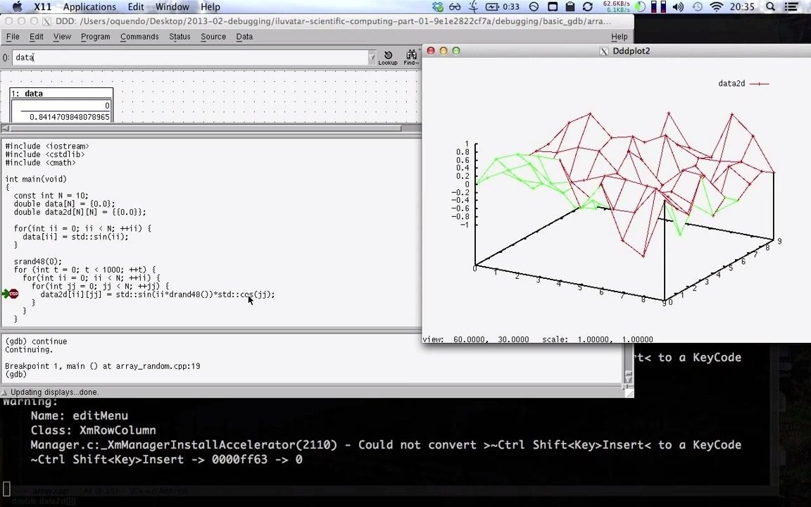Open the Commands menu

pyautogui.click(x=139, y=37)
